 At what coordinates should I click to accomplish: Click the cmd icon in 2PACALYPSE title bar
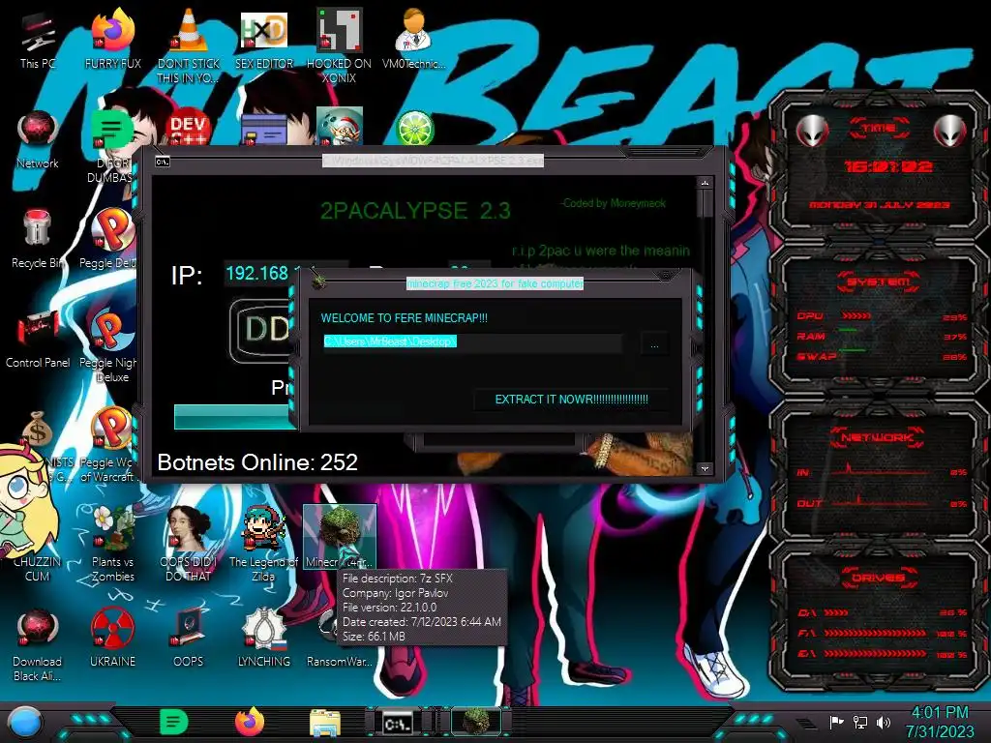point(163,162)
